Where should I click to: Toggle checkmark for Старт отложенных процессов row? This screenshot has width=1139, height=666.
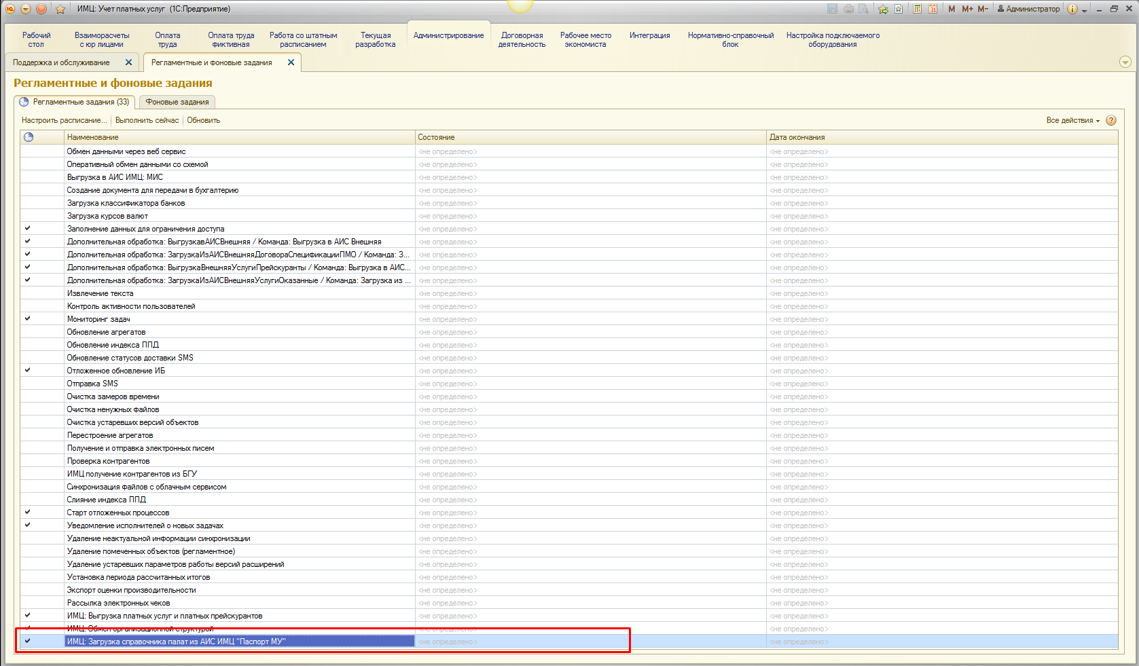coord(28,512)
